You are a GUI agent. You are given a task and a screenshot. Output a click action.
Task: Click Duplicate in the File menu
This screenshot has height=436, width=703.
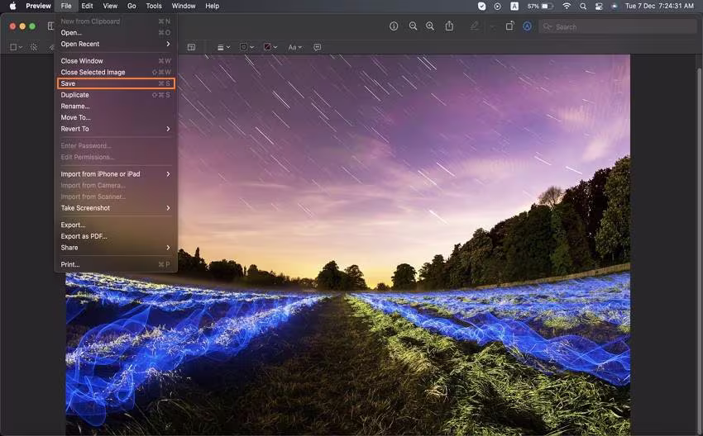click(x=116, y=95)
